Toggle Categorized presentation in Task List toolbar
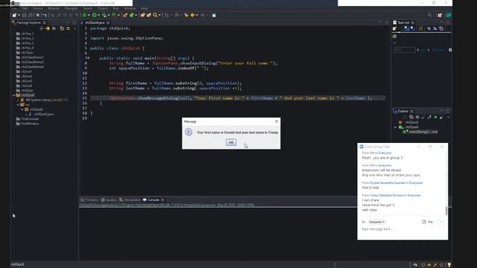The height and width of the screenshot is (268, 477). point(406,28)
